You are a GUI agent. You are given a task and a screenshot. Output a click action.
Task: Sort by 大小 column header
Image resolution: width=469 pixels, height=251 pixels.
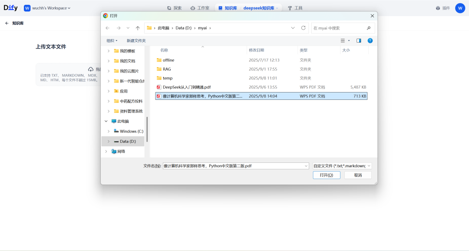coord(346,50)
